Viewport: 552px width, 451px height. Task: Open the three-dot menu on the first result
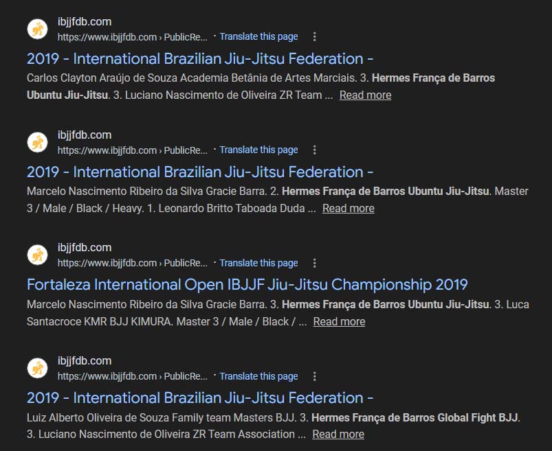coord(315,37)
